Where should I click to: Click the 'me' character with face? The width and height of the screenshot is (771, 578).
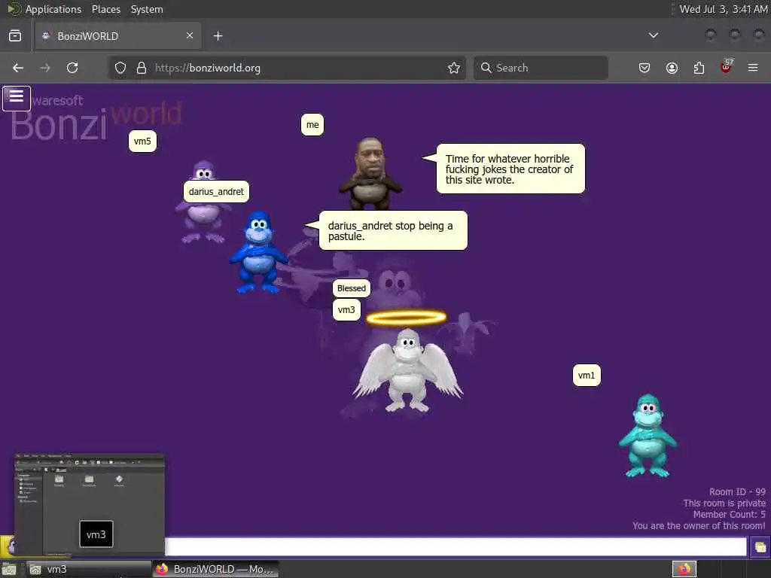370,173
